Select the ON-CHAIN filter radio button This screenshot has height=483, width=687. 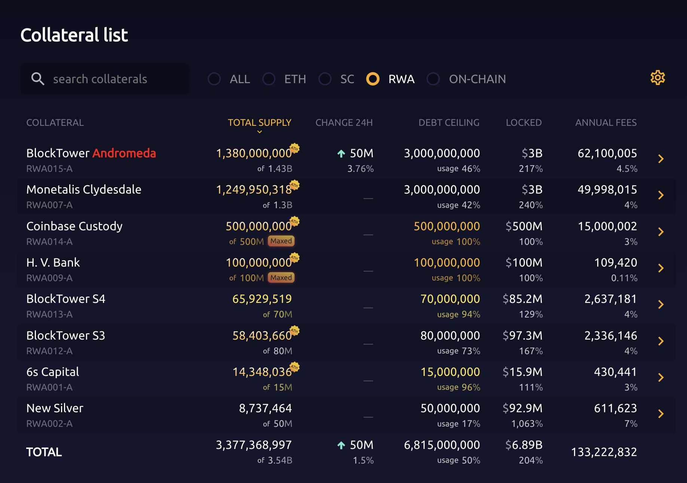[x=433, y=79]
